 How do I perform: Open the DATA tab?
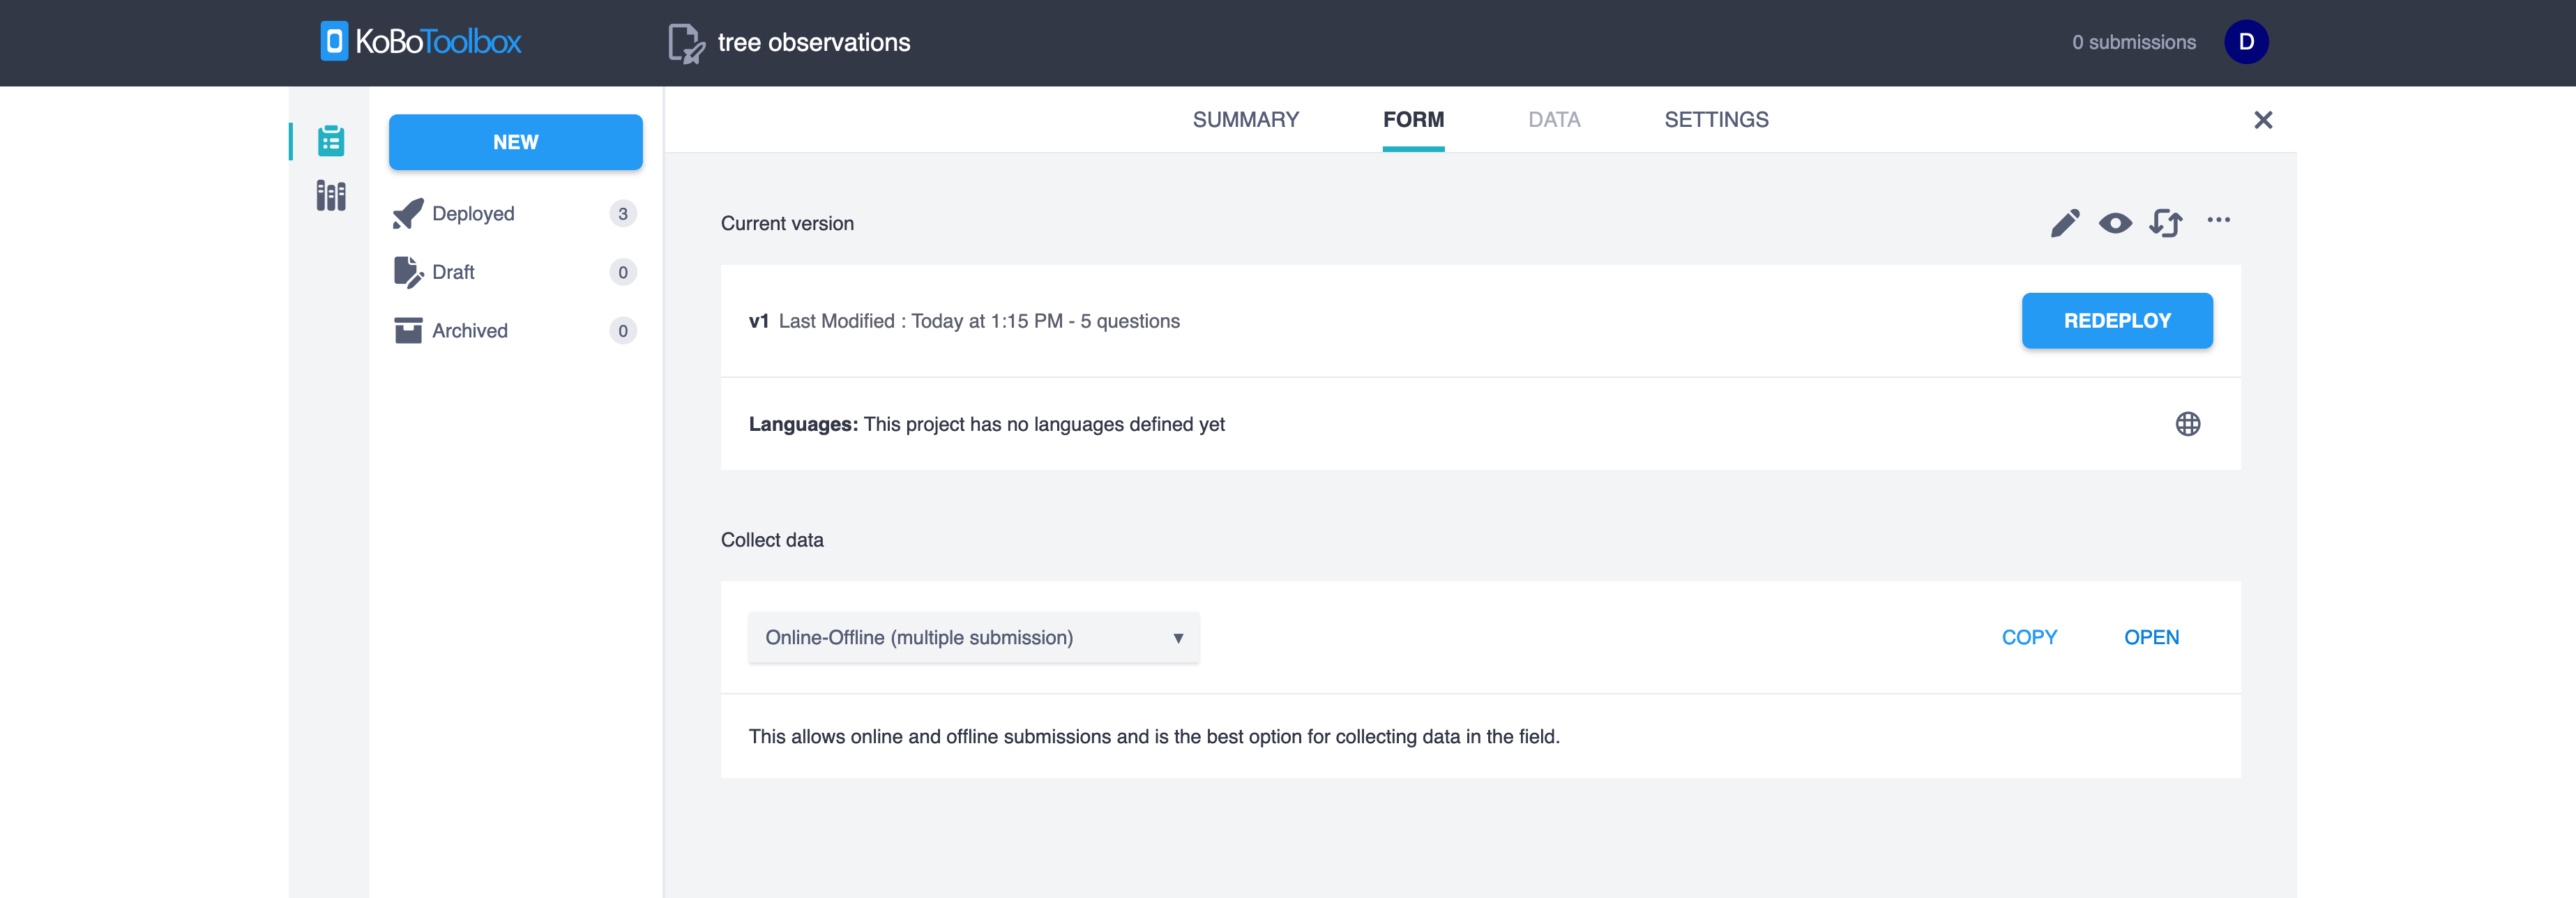pyautogui.click(x=1553, y=120)
